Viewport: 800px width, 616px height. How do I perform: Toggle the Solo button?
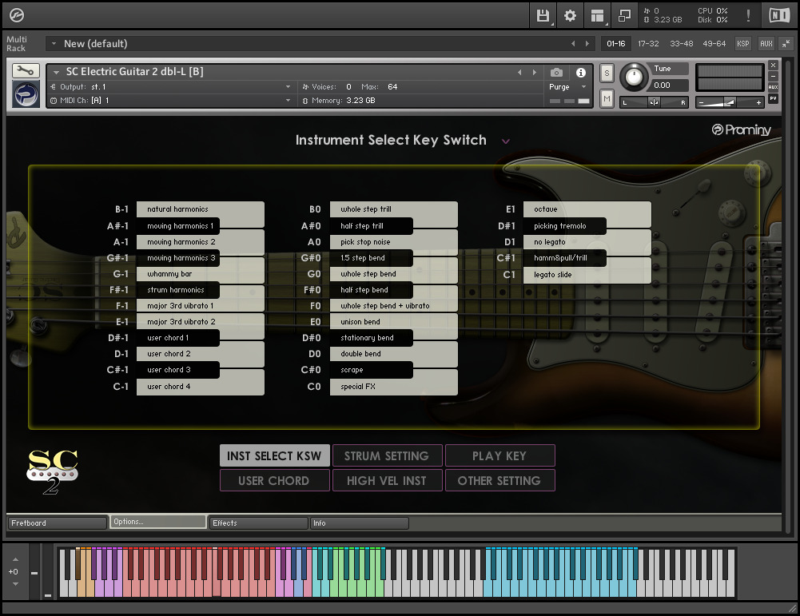click(x=607, y=73)
